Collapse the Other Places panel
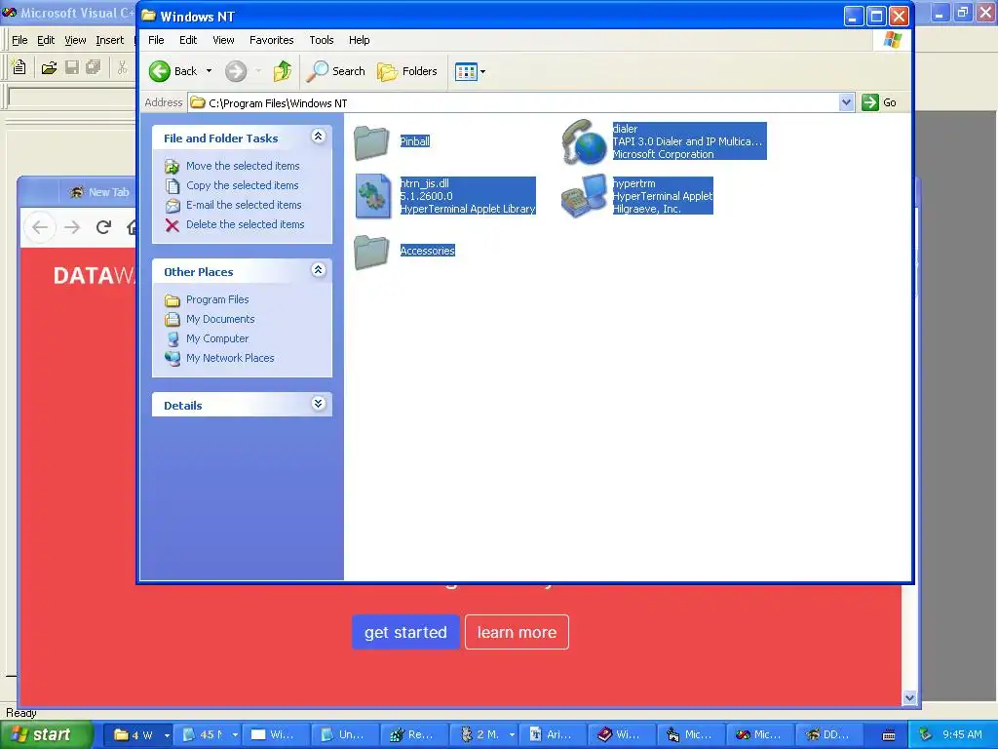The width and height of the screenshot is (998, 749). click(319, 270)
